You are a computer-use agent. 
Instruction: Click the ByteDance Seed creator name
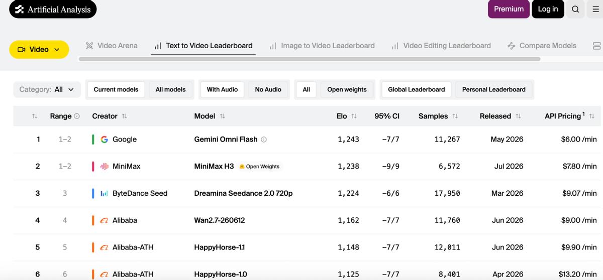(140, 193)
